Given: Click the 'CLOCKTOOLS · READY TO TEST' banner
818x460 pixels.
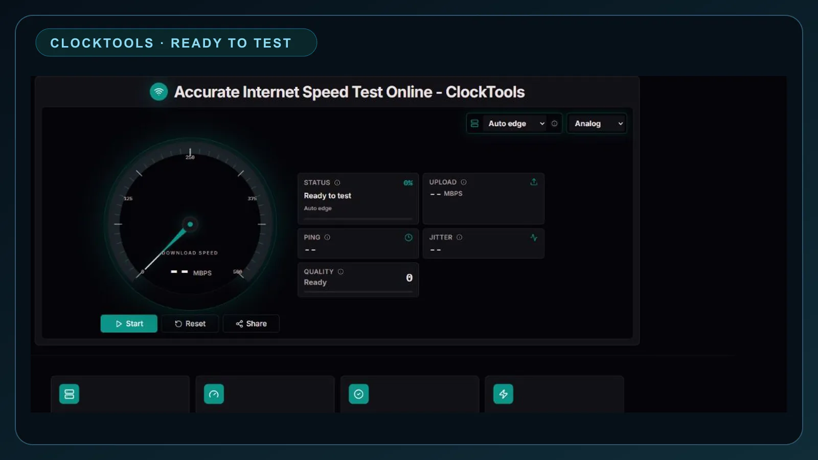Looking at the screenshot, I should 176,42.
